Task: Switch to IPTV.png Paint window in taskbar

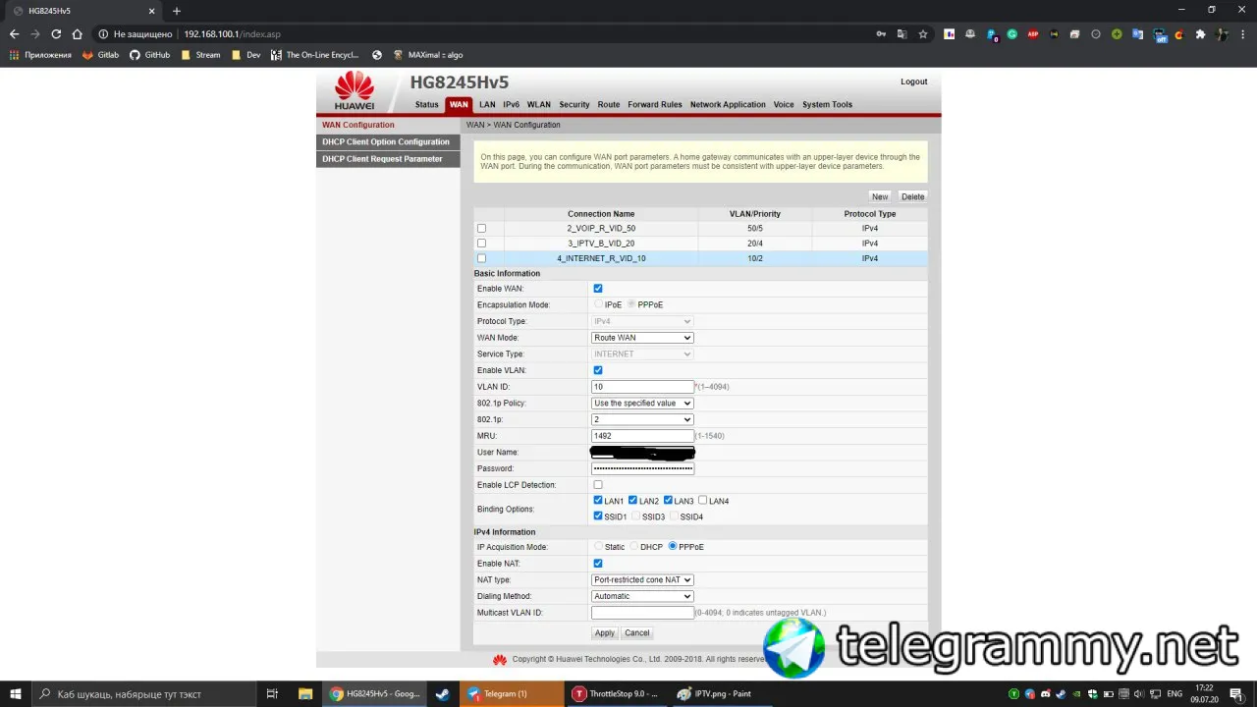Action: pyautogui.click(x=723, y=694)
